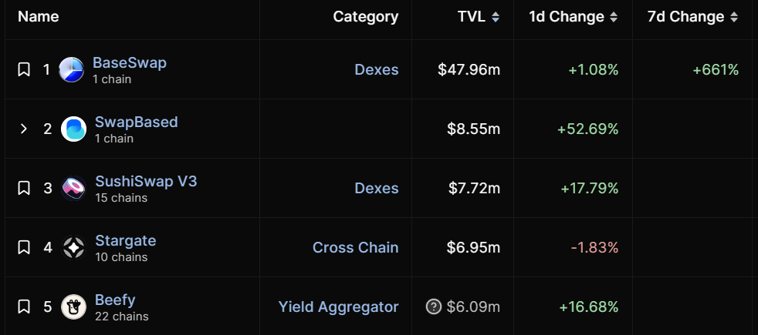Click the SwapBased protocol logo
Image resolution: width=758 pixels, height=335 pixels.
[73, 129]
